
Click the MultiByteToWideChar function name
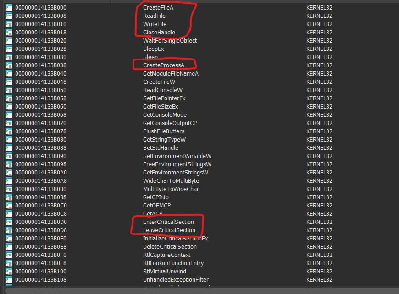[171, 189]
